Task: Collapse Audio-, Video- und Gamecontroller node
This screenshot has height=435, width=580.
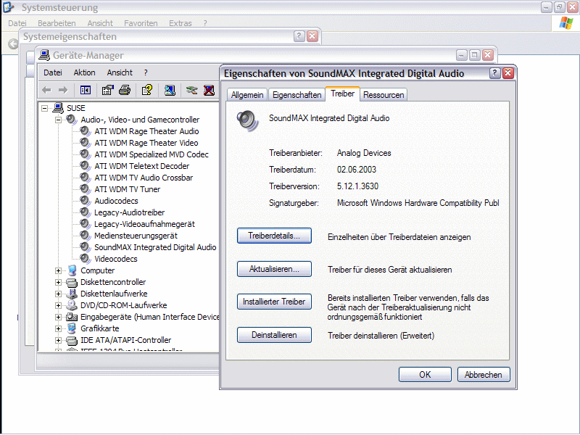Action: (x=58, y=120)
